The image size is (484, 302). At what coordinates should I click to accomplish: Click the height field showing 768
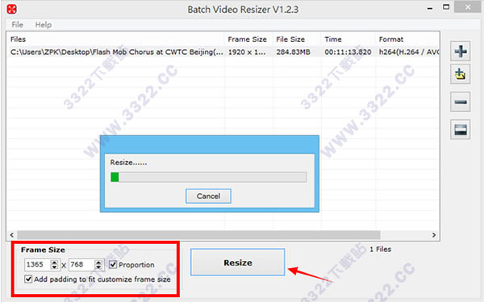(81, 264)
